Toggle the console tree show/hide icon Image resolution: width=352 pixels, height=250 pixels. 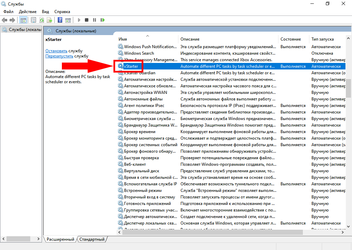tap(23, 20)
